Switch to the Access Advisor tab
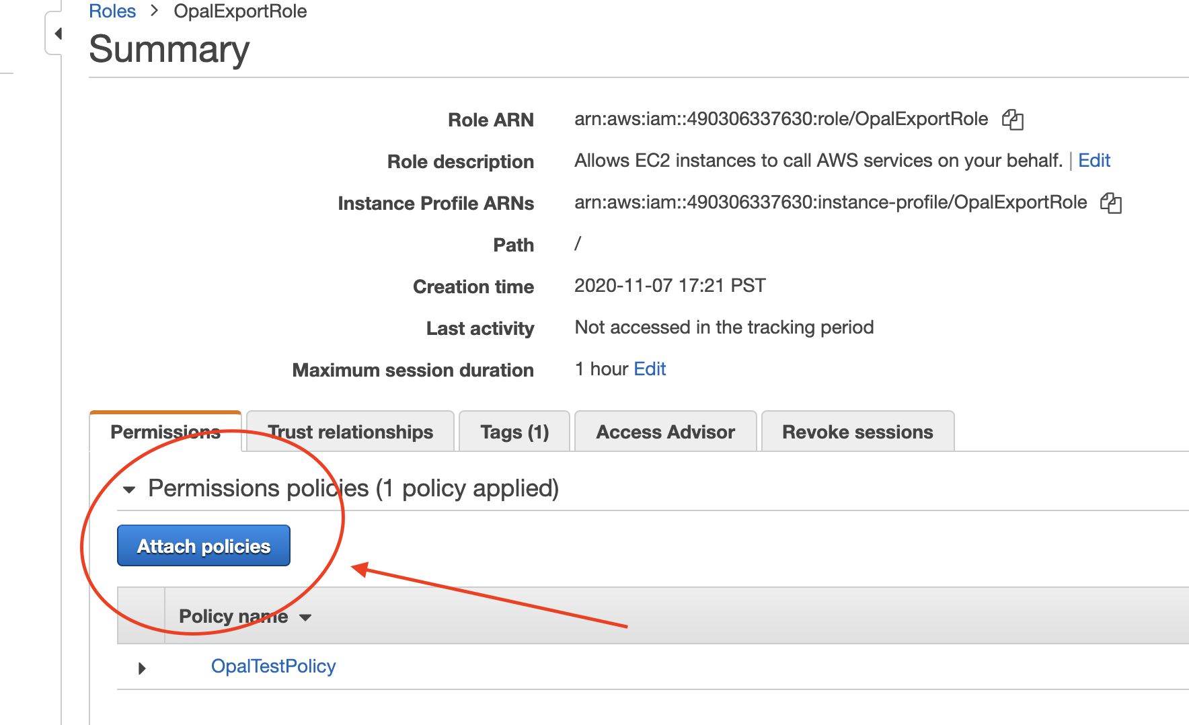 click(666, 432)
